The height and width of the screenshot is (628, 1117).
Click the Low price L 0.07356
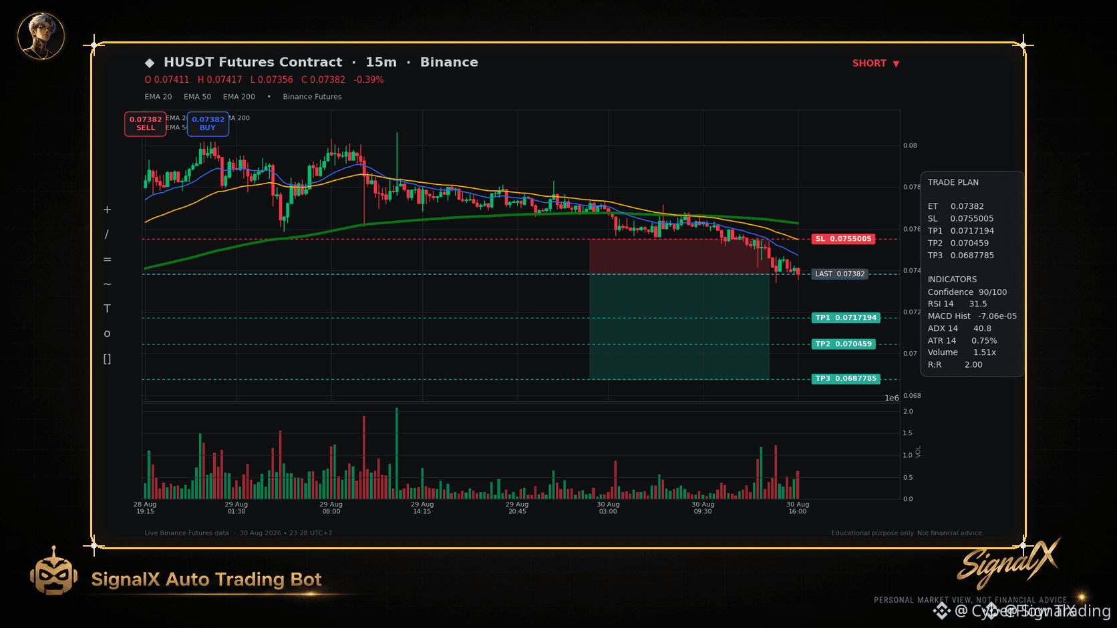tap(272, 79)
